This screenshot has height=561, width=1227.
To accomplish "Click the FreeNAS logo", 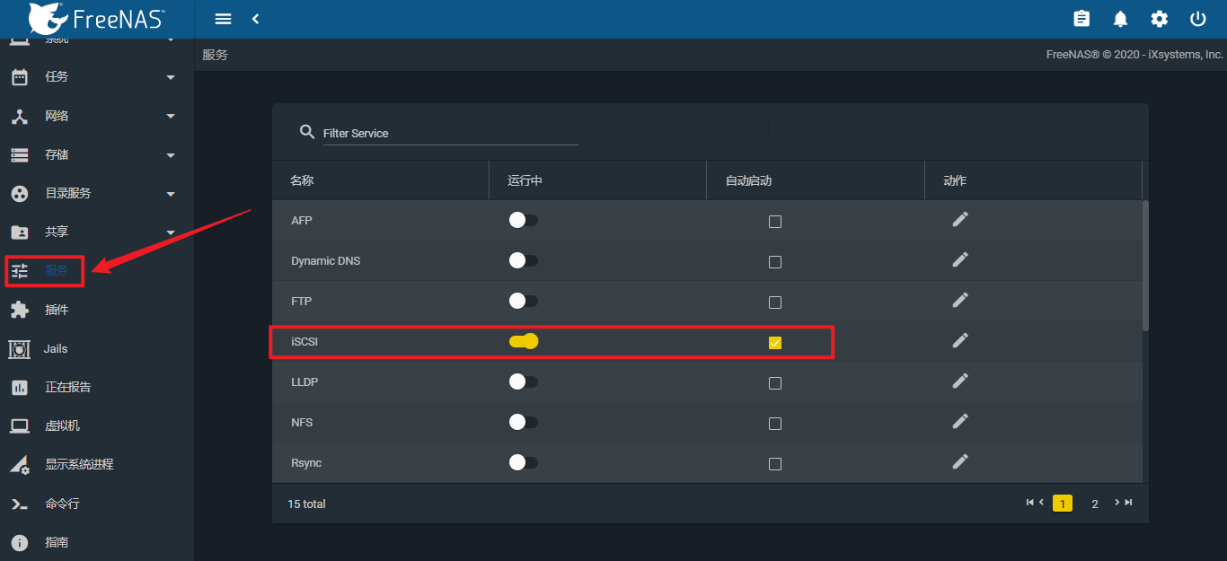I will 96,18.
